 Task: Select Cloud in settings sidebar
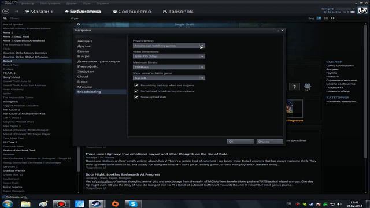(83, 77)
